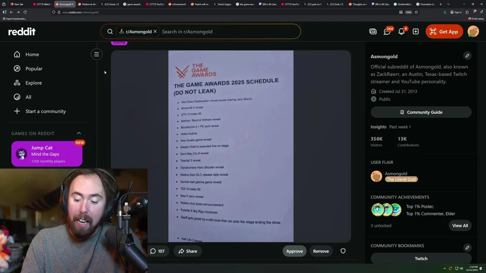
Task: Click the Asmongold sidebar title
Action: point(384,56)
